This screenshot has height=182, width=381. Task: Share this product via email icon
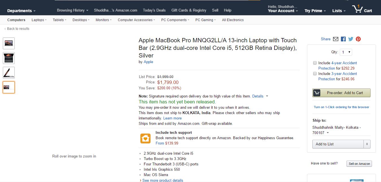(336, 39)
